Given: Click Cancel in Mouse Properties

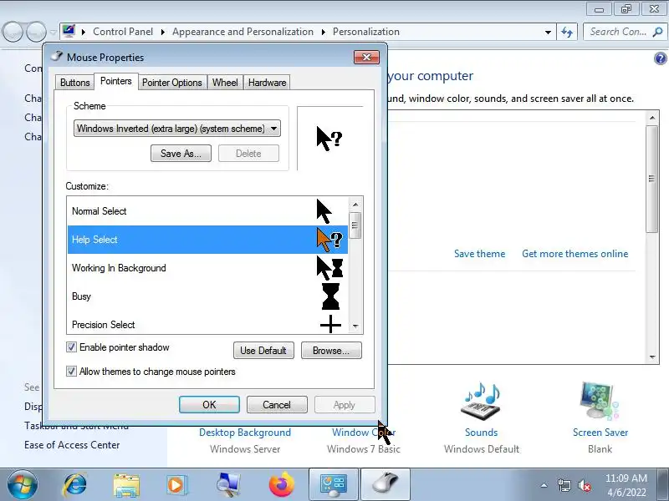Looking at the screenshot, I should tap(277, 404).
